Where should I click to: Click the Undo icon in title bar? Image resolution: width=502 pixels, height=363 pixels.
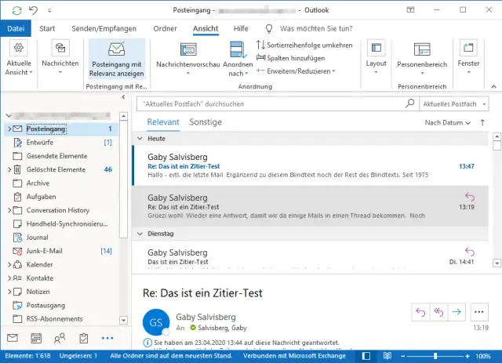31,9
